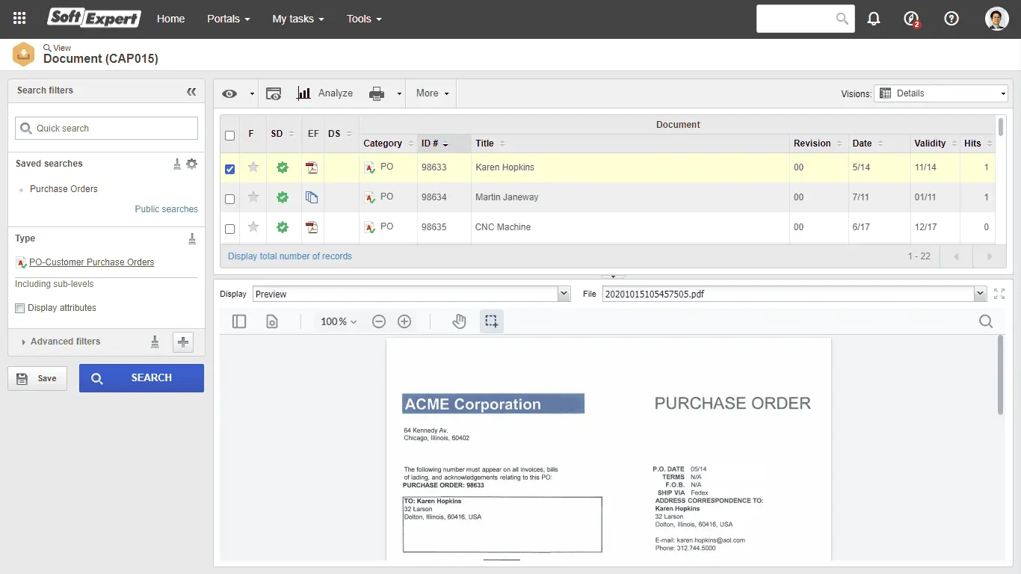Viewport: 1021px width, 574px height.
Task: Enable the Display attributes checkbox
Action: coord(20,308)
